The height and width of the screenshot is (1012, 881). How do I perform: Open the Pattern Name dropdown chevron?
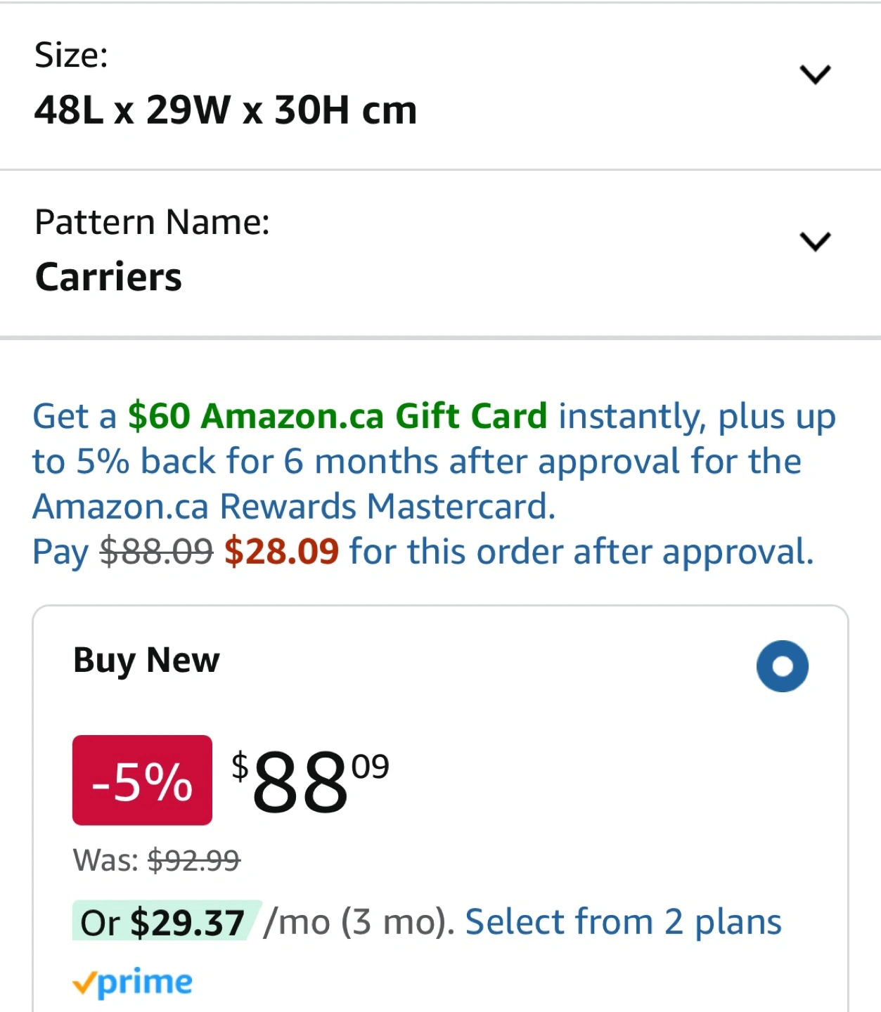tap(815, 241)
